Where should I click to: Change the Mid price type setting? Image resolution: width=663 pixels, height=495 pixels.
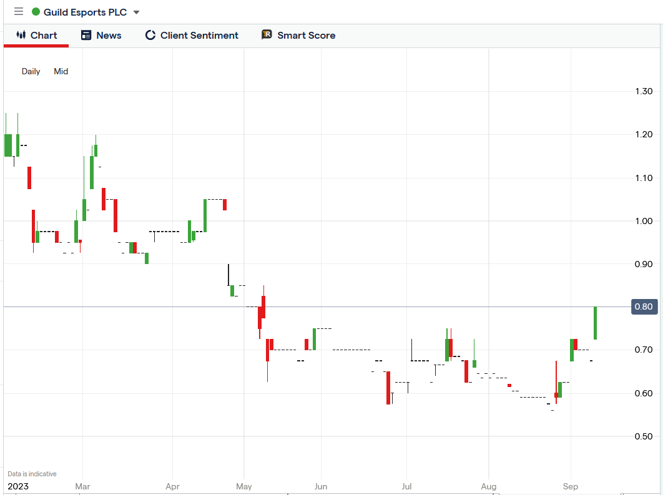click(61, 71)
